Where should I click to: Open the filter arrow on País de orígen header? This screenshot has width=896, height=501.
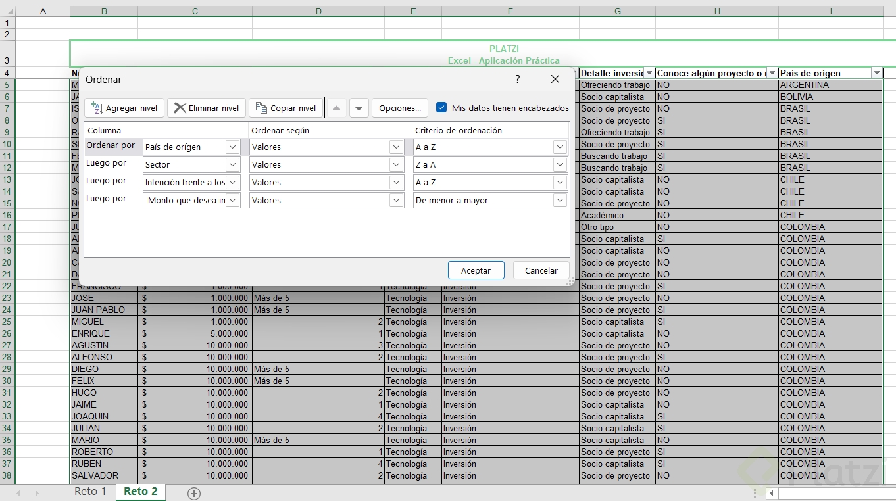(x=876, y=73)
